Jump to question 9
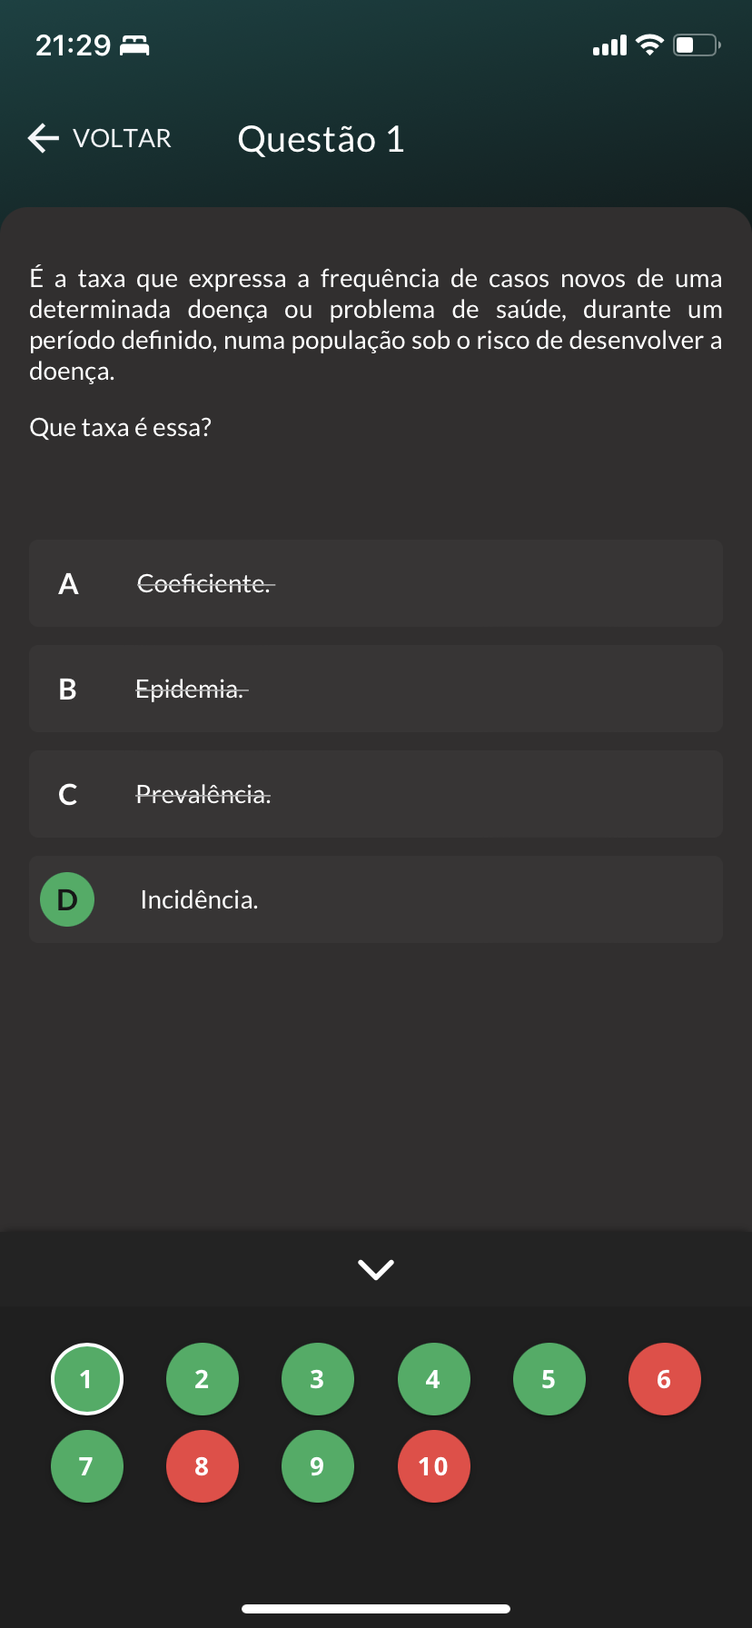The height and width of the screenshot is (1628, 752). pyautogui.click(x=318, y=1466)
